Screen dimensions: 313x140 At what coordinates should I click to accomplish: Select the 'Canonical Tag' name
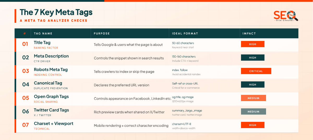coord(48,83)
